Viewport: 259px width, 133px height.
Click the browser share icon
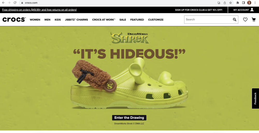pos(225,3)
